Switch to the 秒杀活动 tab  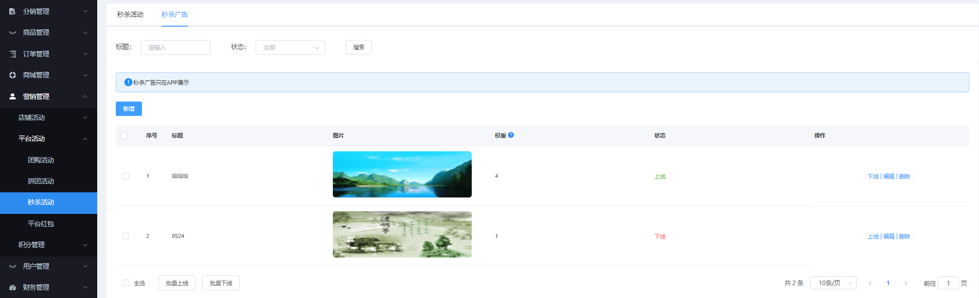130,14
